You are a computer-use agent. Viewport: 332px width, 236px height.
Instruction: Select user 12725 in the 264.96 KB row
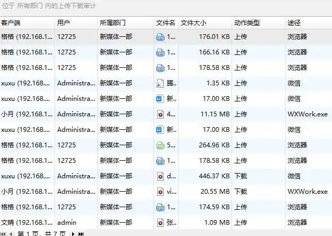pos(66,145)
